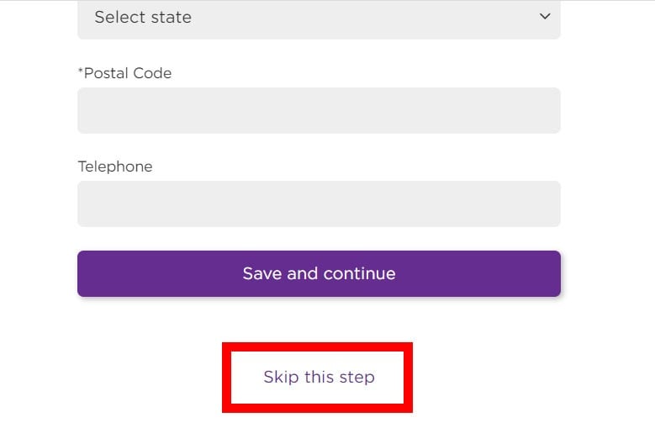Click the Postal Code label text
The height and width of the screenshot is (428, 655).
point(124,73)
